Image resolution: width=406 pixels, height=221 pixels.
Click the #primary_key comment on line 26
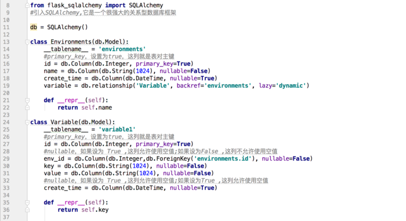109,136
